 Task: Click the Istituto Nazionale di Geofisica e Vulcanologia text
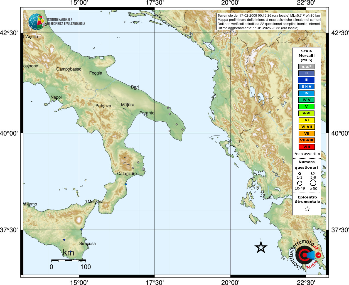point(66,22)
